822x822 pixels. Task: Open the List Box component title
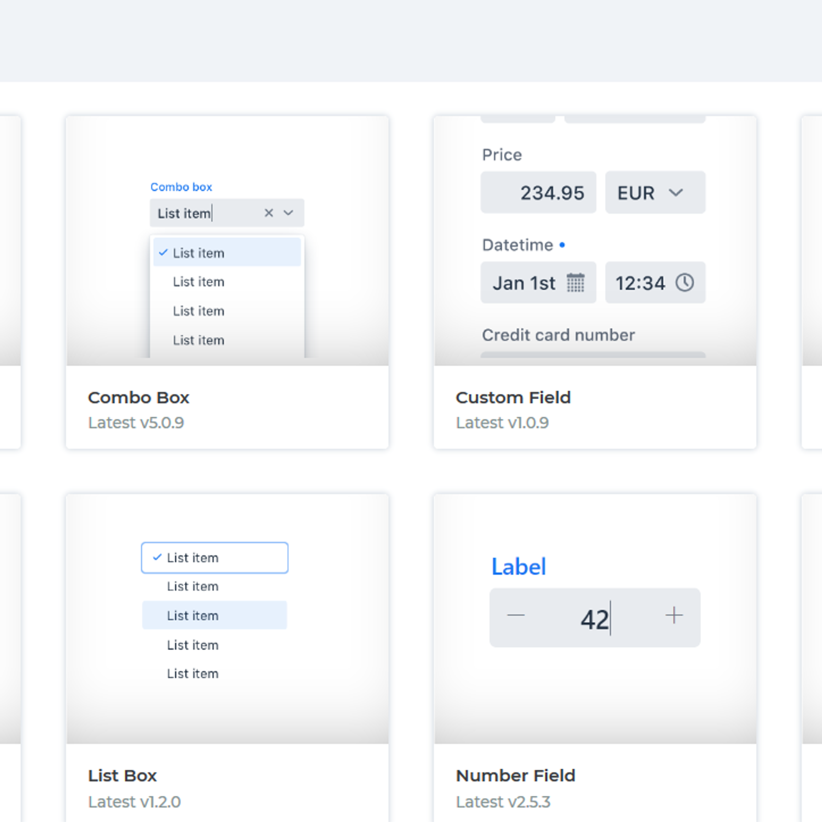122,776
